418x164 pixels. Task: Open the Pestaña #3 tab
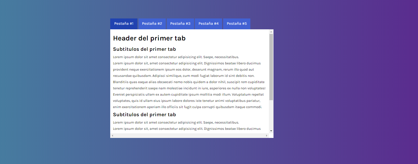click(x=180, y=24)
